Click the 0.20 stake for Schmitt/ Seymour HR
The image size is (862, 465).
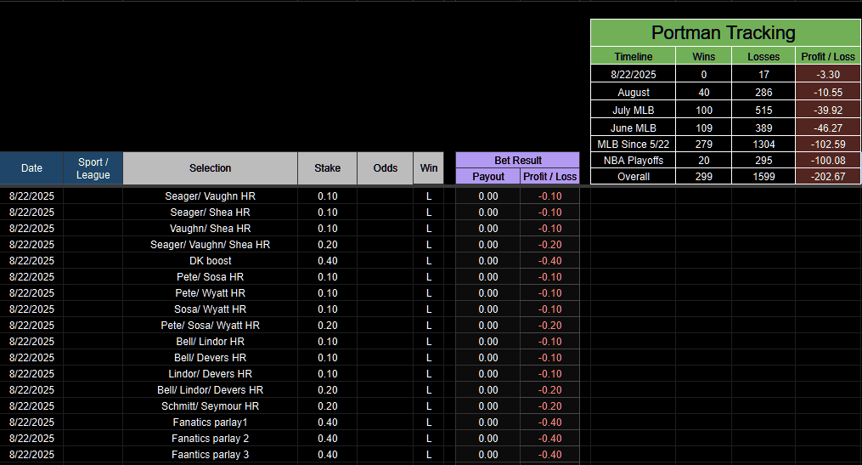(x=327, y=405)
